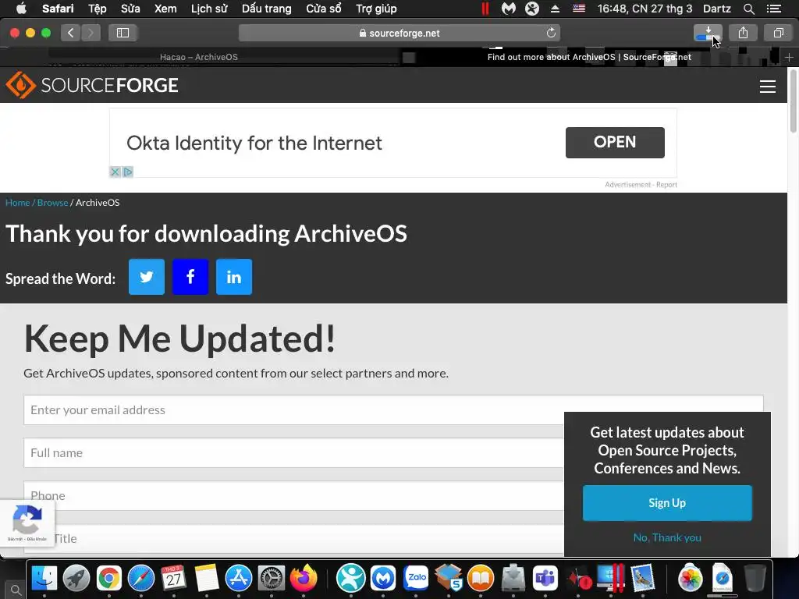799x599 pixels.
Task: Close the ad with the X icon
Action: point(115,172)
